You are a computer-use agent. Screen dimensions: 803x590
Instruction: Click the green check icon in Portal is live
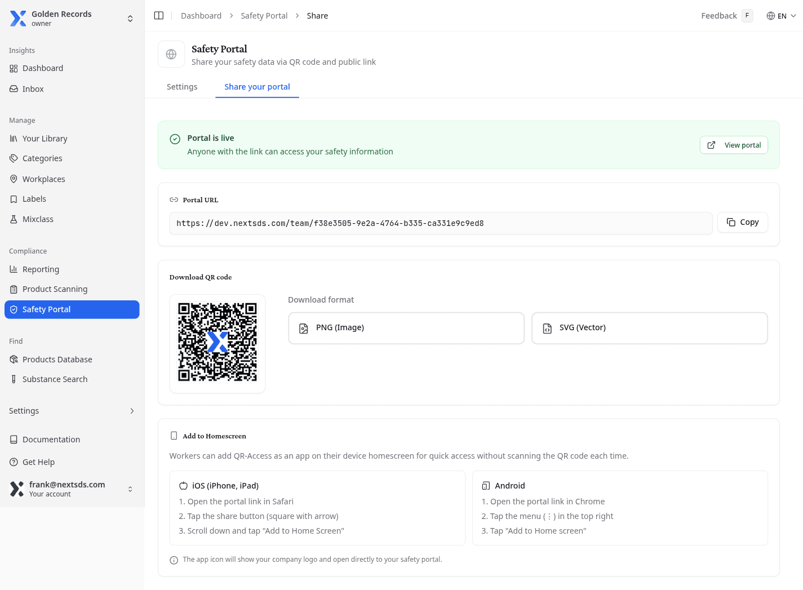click(x=175, y=139)
